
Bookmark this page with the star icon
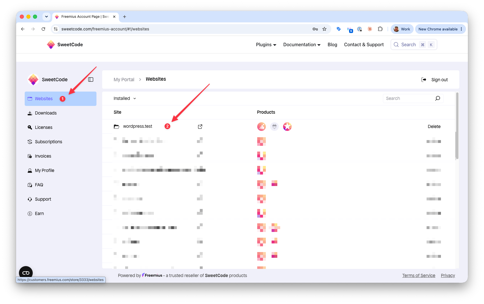tap(324, 29)
